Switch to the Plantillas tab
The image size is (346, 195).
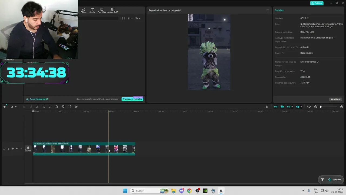(102, 10)
